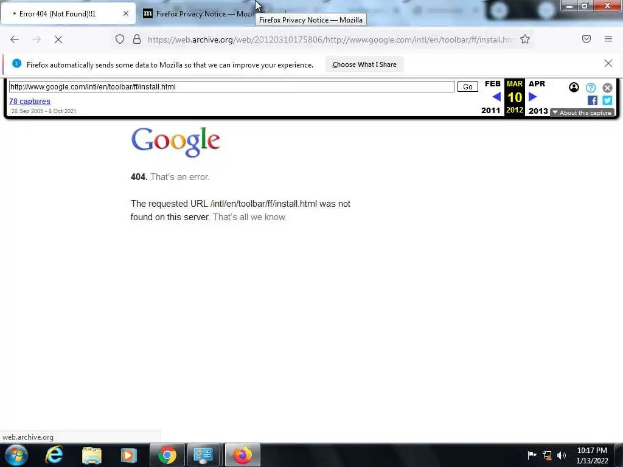Open the Firefox application menu

(x=608, y=39)
